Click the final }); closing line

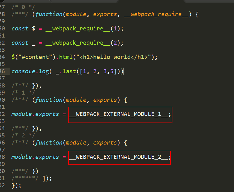(x=16, y=185)
